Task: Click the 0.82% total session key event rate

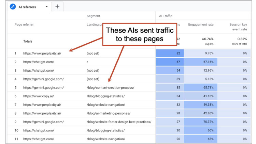Action: tap(242, 39)
